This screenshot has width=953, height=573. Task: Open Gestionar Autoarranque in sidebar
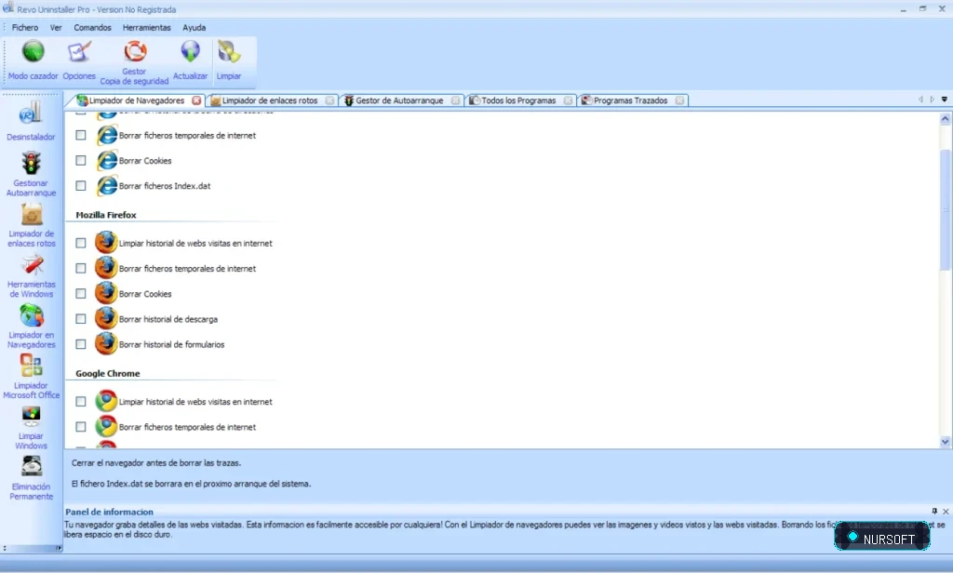point(31,174)
